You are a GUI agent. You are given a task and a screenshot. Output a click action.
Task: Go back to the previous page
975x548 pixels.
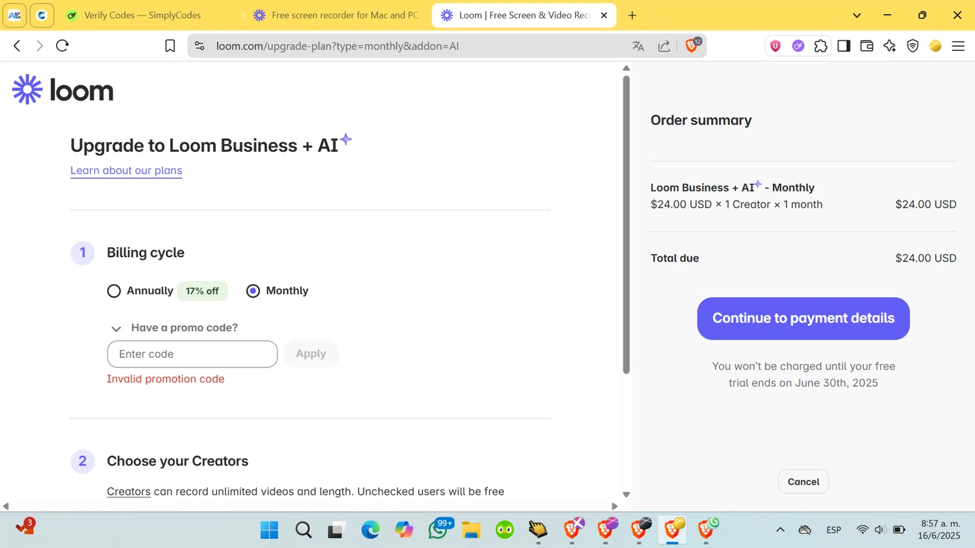point(17,46)
